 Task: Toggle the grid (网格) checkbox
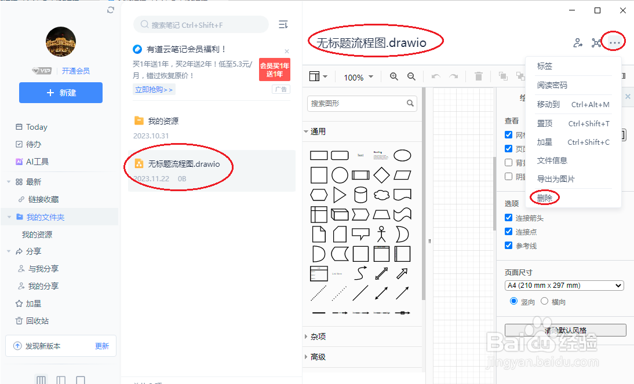coord(509,134)
